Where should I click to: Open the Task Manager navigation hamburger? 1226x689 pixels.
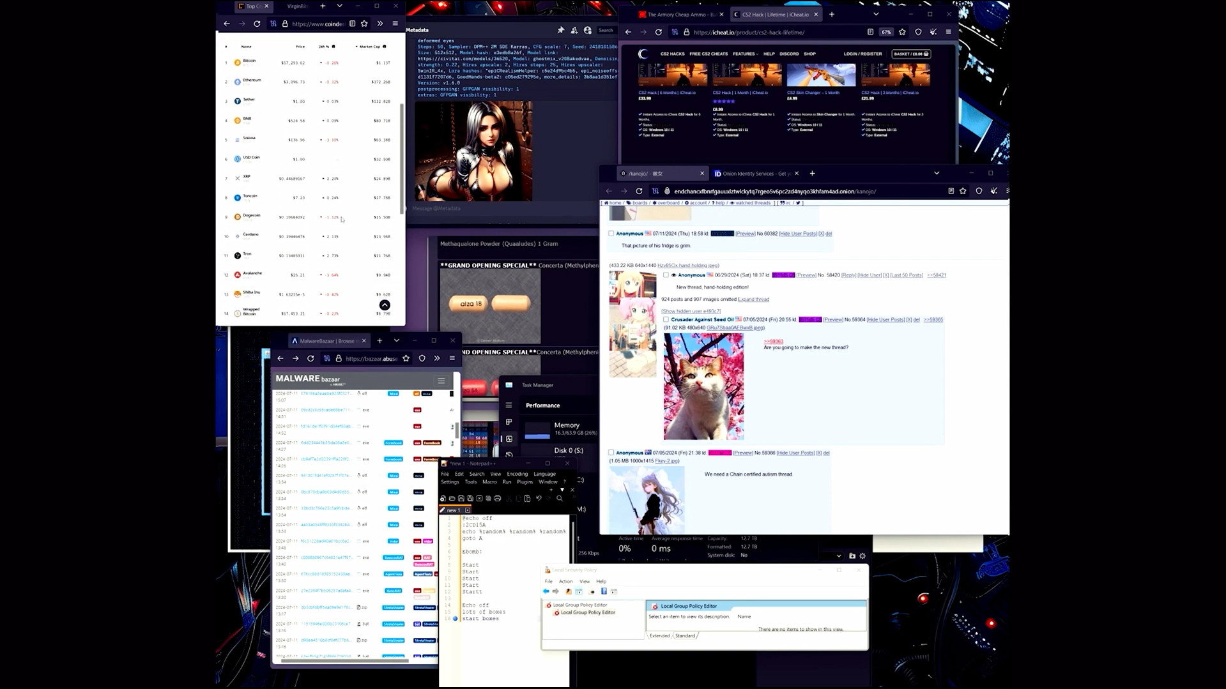point(509,405)
